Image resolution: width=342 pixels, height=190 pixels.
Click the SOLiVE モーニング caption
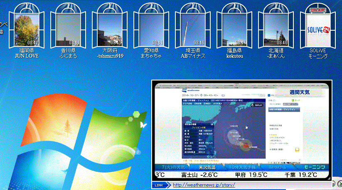318,54
